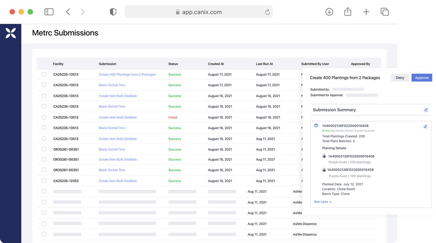The height and width of the screenshot is (243, 436).
Task: Click the edit pencil inside the package summary card
Action: click(425, 127)
